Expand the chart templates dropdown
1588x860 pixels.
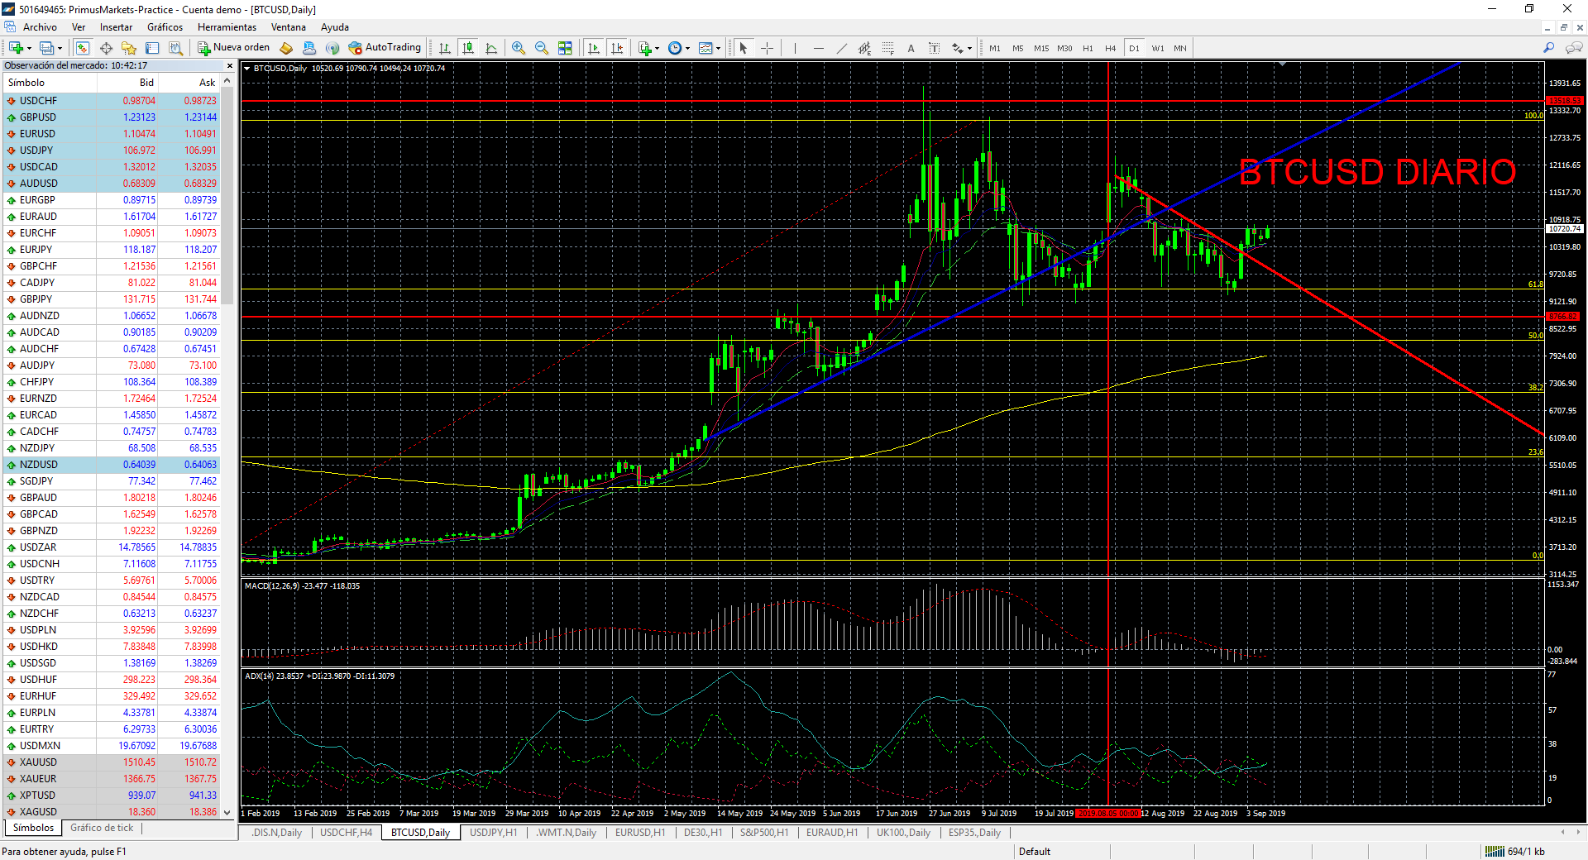(718, 49)
